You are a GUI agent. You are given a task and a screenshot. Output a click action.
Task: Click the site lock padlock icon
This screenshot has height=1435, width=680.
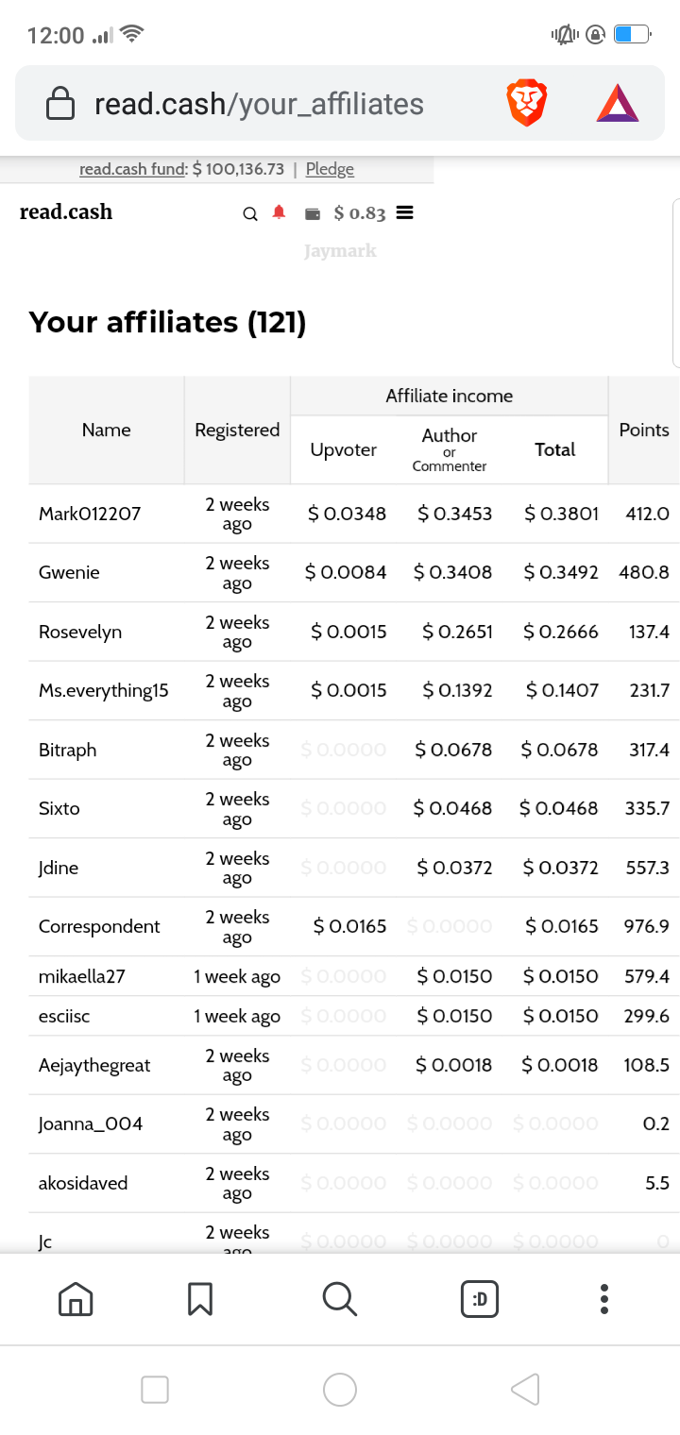pyautogui.click(x=60, y=104)
